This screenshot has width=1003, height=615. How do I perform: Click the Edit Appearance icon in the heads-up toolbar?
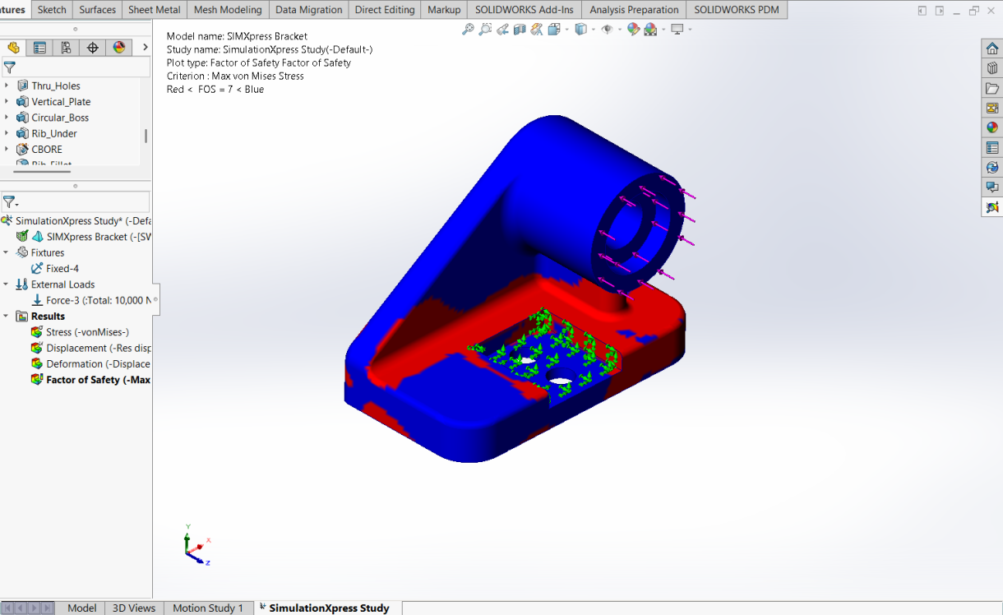pyautogui.click(x=635, y=28)
